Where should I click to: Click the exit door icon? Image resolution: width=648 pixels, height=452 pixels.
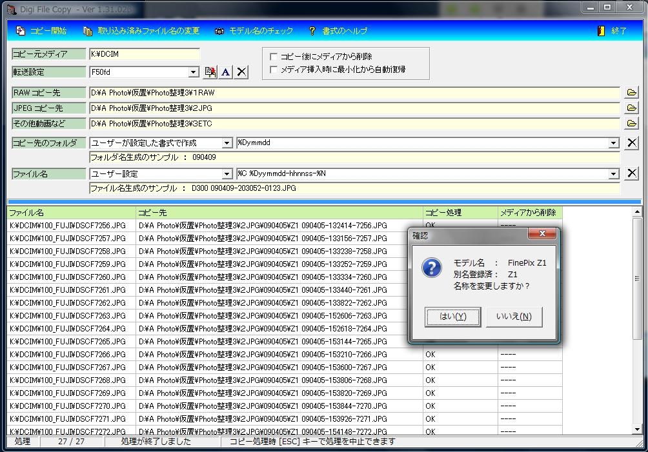click(x=602, y=30)
